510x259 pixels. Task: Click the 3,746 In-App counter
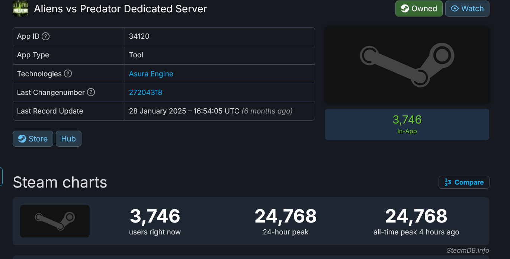tap(407, 124)
